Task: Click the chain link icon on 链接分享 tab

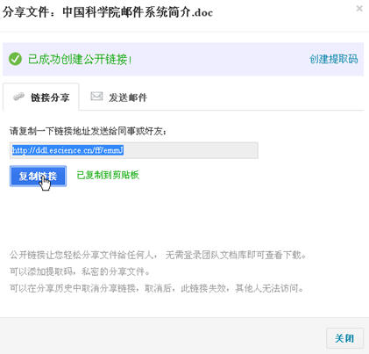Action: 19,97
